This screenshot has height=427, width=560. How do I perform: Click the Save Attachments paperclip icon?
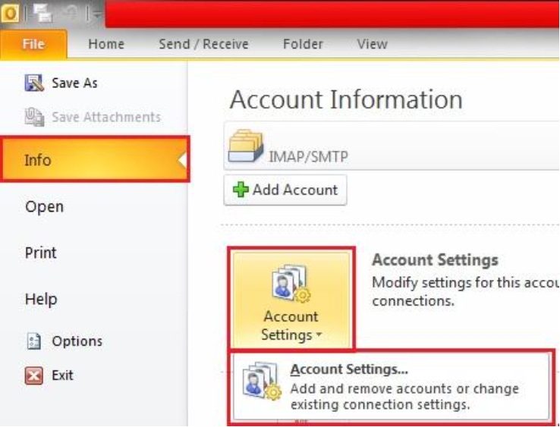point(34,117)
